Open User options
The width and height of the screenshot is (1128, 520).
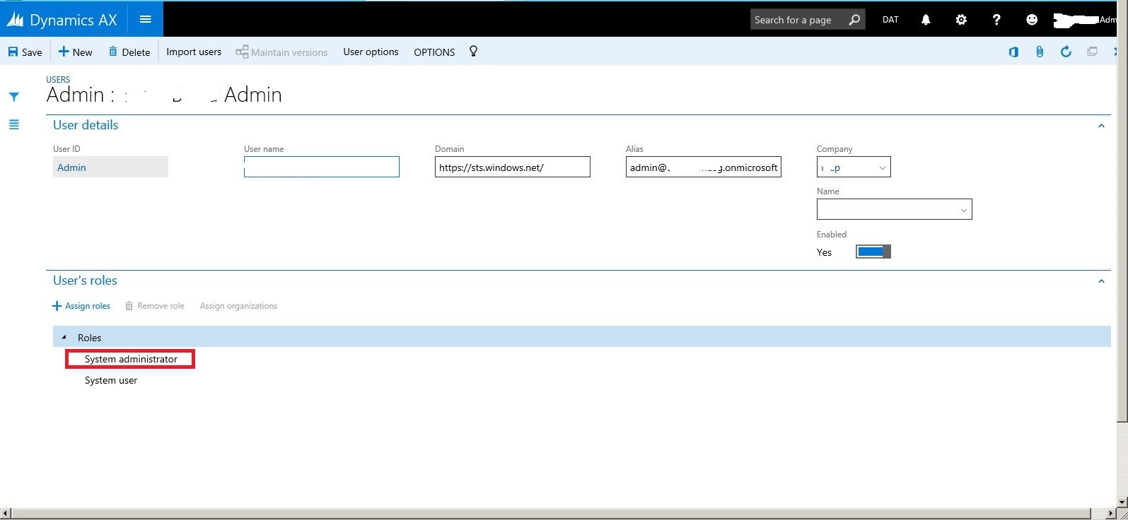(371, 52)
